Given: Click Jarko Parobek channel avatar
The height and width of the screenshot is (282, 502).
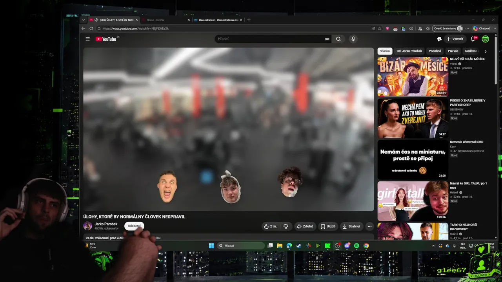Looking at the screenshot, I should pos(88,226).
